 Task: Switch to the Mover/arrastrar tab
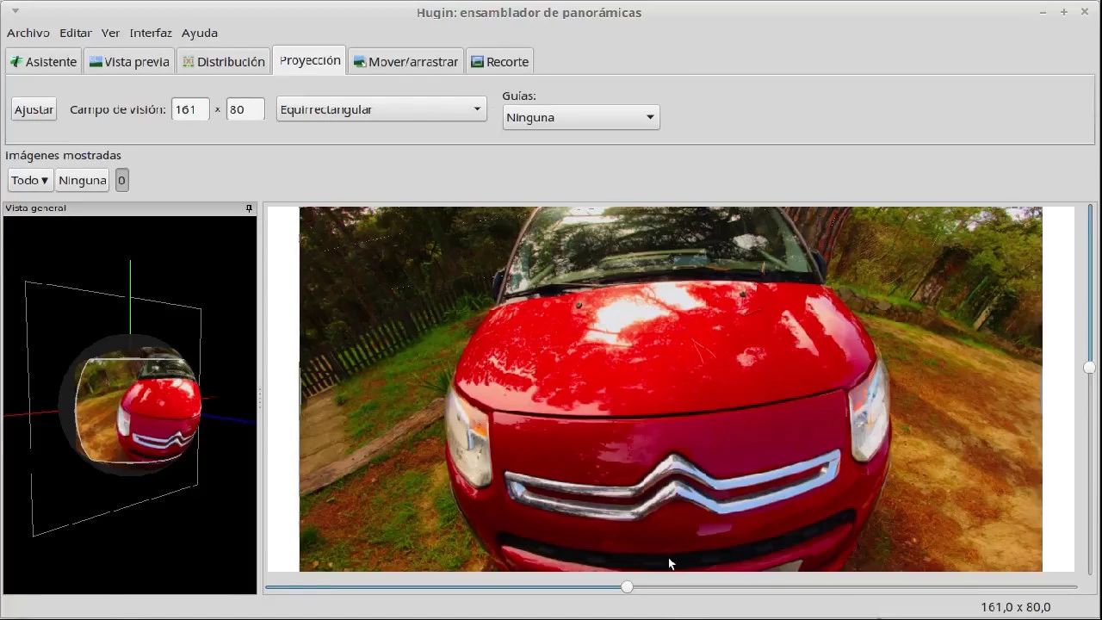(406, 62)
